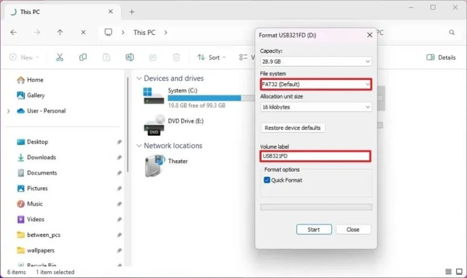Image resolution: width=467 pixels, height=278 pixels.
Task: Open Videos quick access folder
Action: click(31, 219)
